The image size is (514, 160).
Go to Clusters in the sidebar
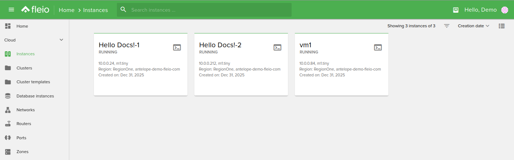coord(24,68)
